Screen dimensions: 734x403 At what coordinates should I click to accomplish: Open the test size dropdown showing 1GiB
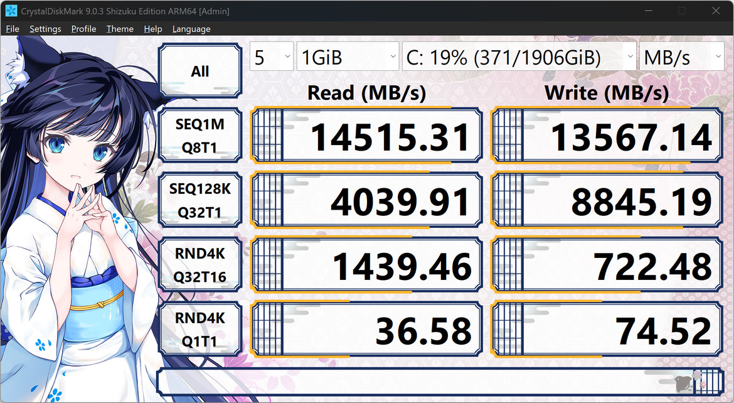pyautogui.click(x=348, y=56)
